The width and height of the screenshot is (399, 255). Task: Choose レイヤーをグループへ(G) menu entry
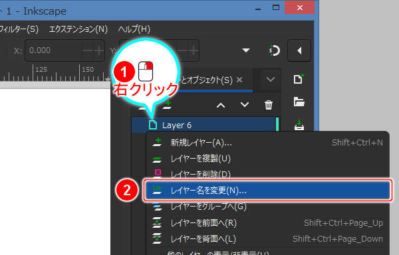point(268,207)
